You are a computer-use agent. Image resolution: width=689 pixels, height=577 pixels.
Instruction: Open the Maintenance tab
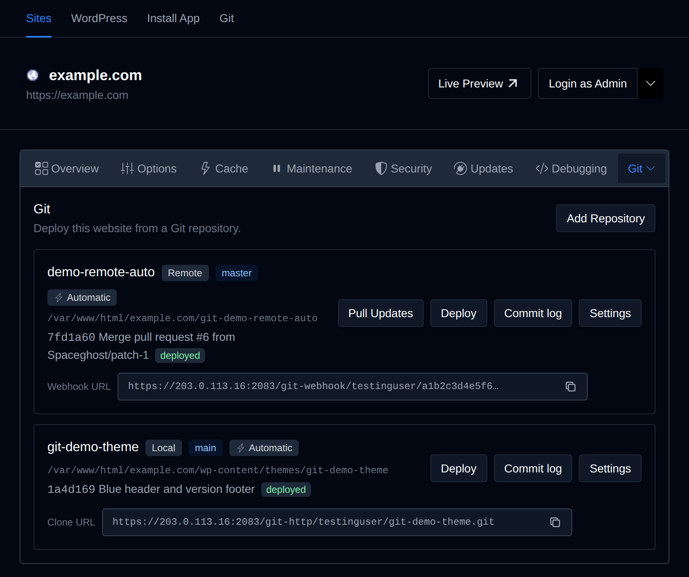[312, 168]
